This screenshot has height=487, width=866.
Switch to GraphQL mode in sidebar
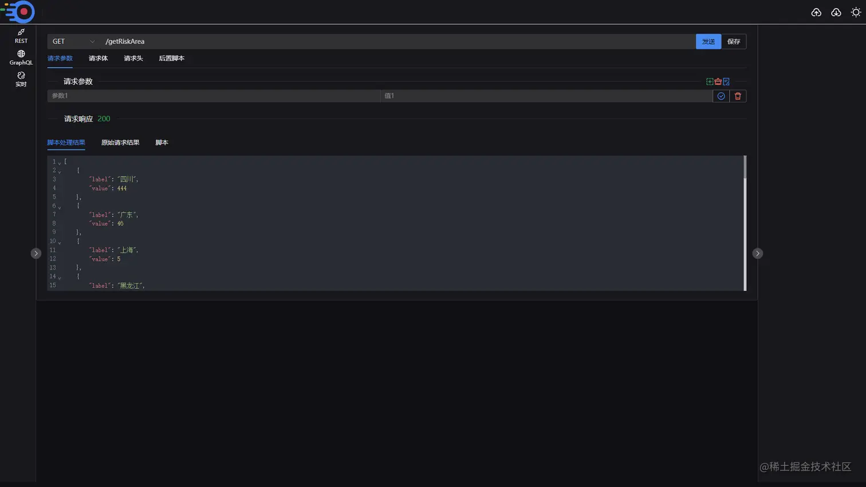(21, 58)
